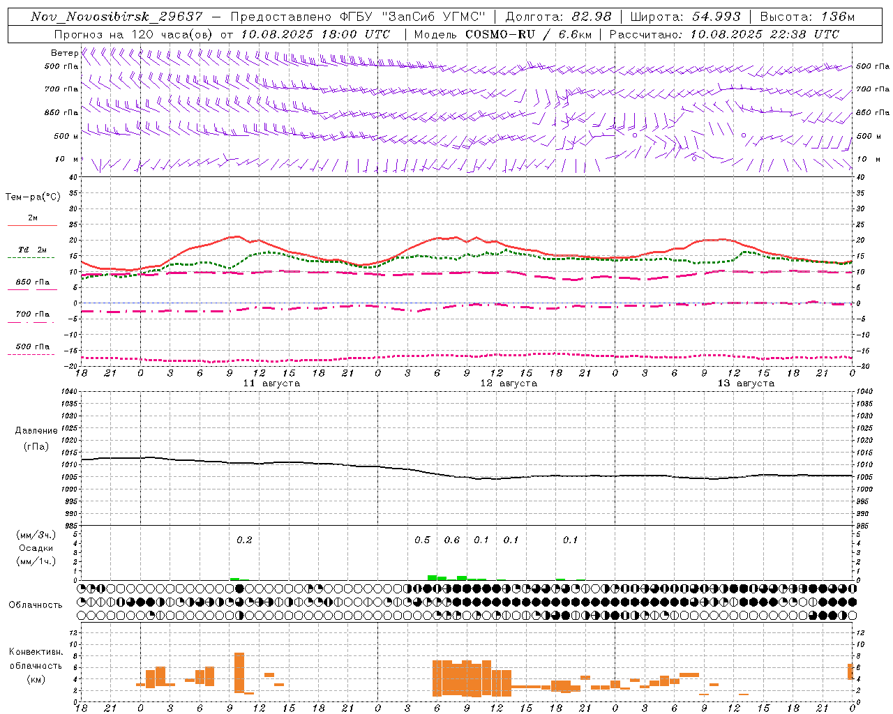
Task: Click the 0.6 precipitation amount
Action: click(452, 540)
